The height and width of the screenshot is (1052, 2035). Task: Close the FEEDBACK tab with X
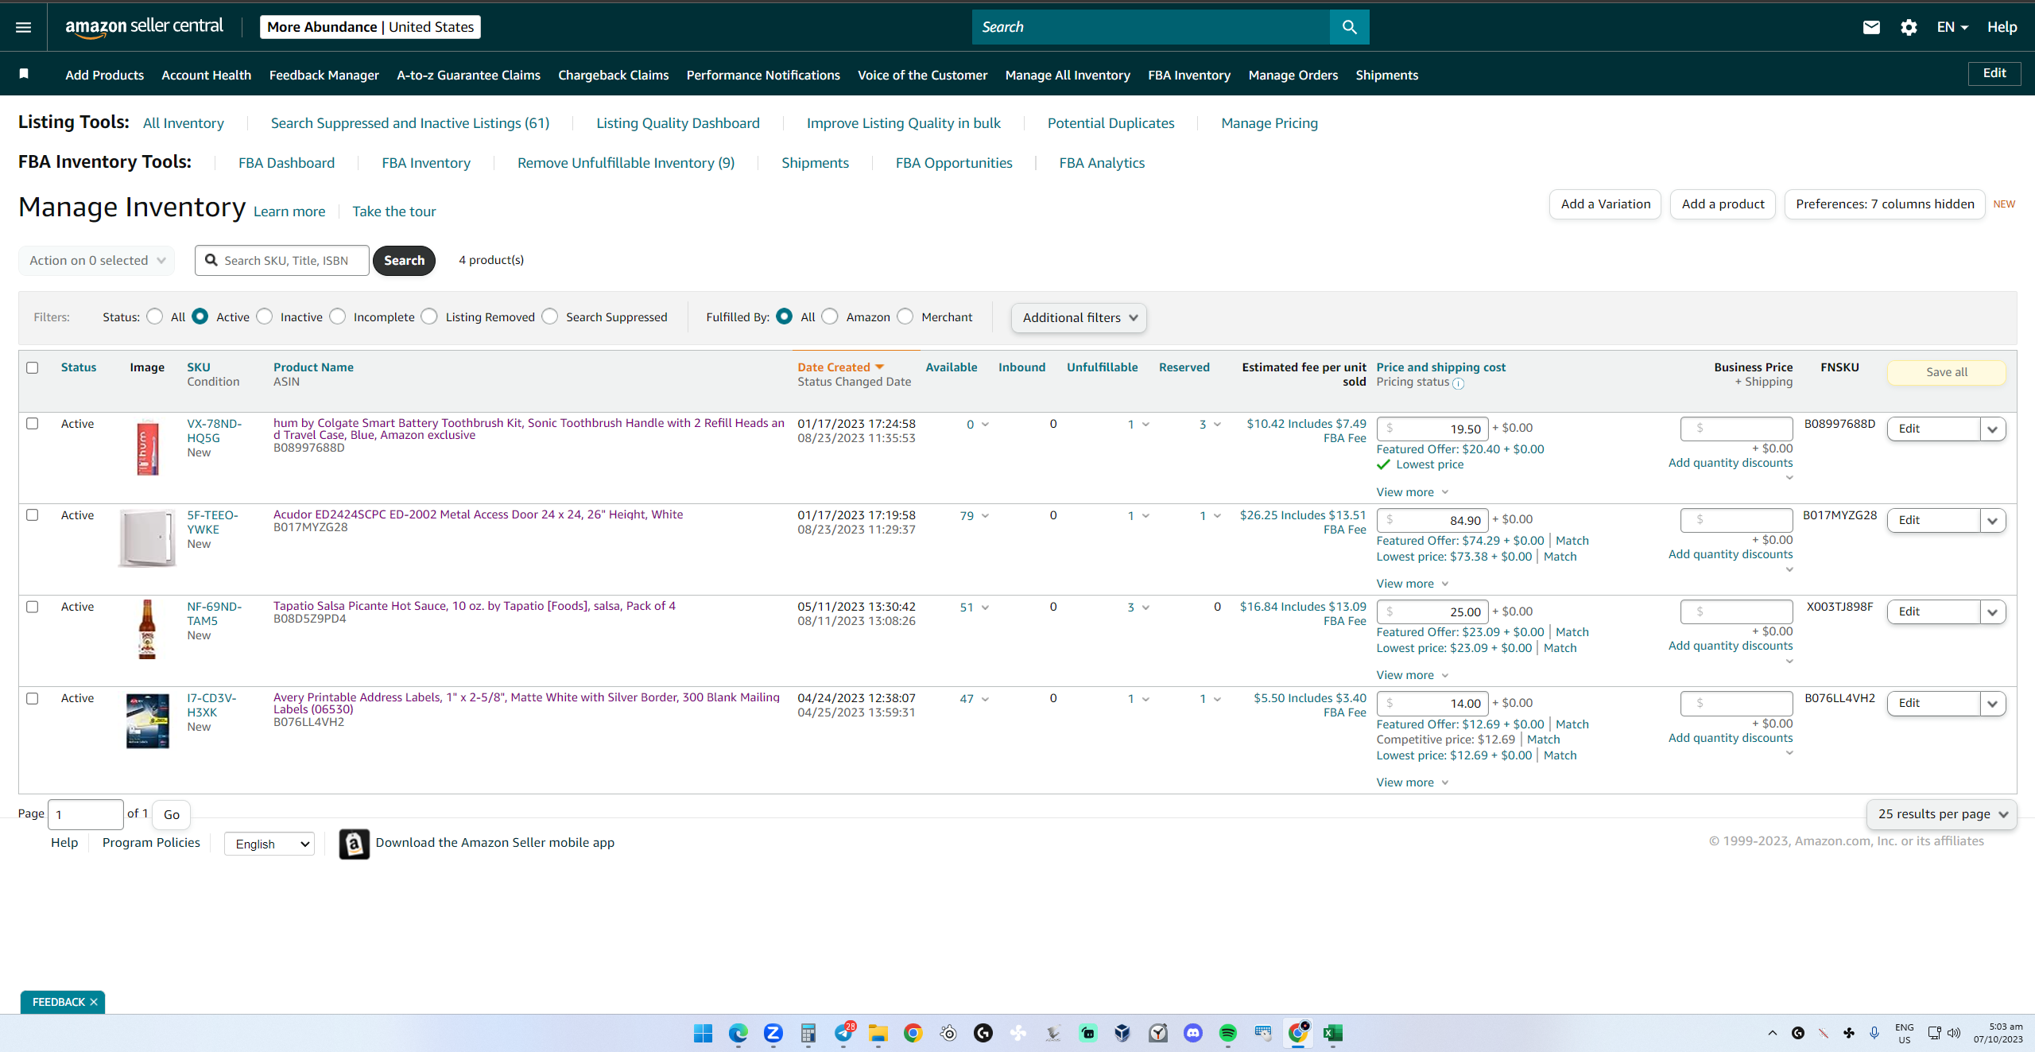pos(94,1002)
